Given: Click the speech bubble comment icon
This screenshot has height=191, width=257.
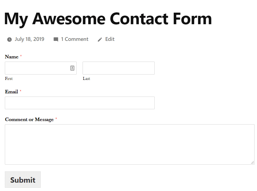Looking at the screenshot, I should 56,39.
